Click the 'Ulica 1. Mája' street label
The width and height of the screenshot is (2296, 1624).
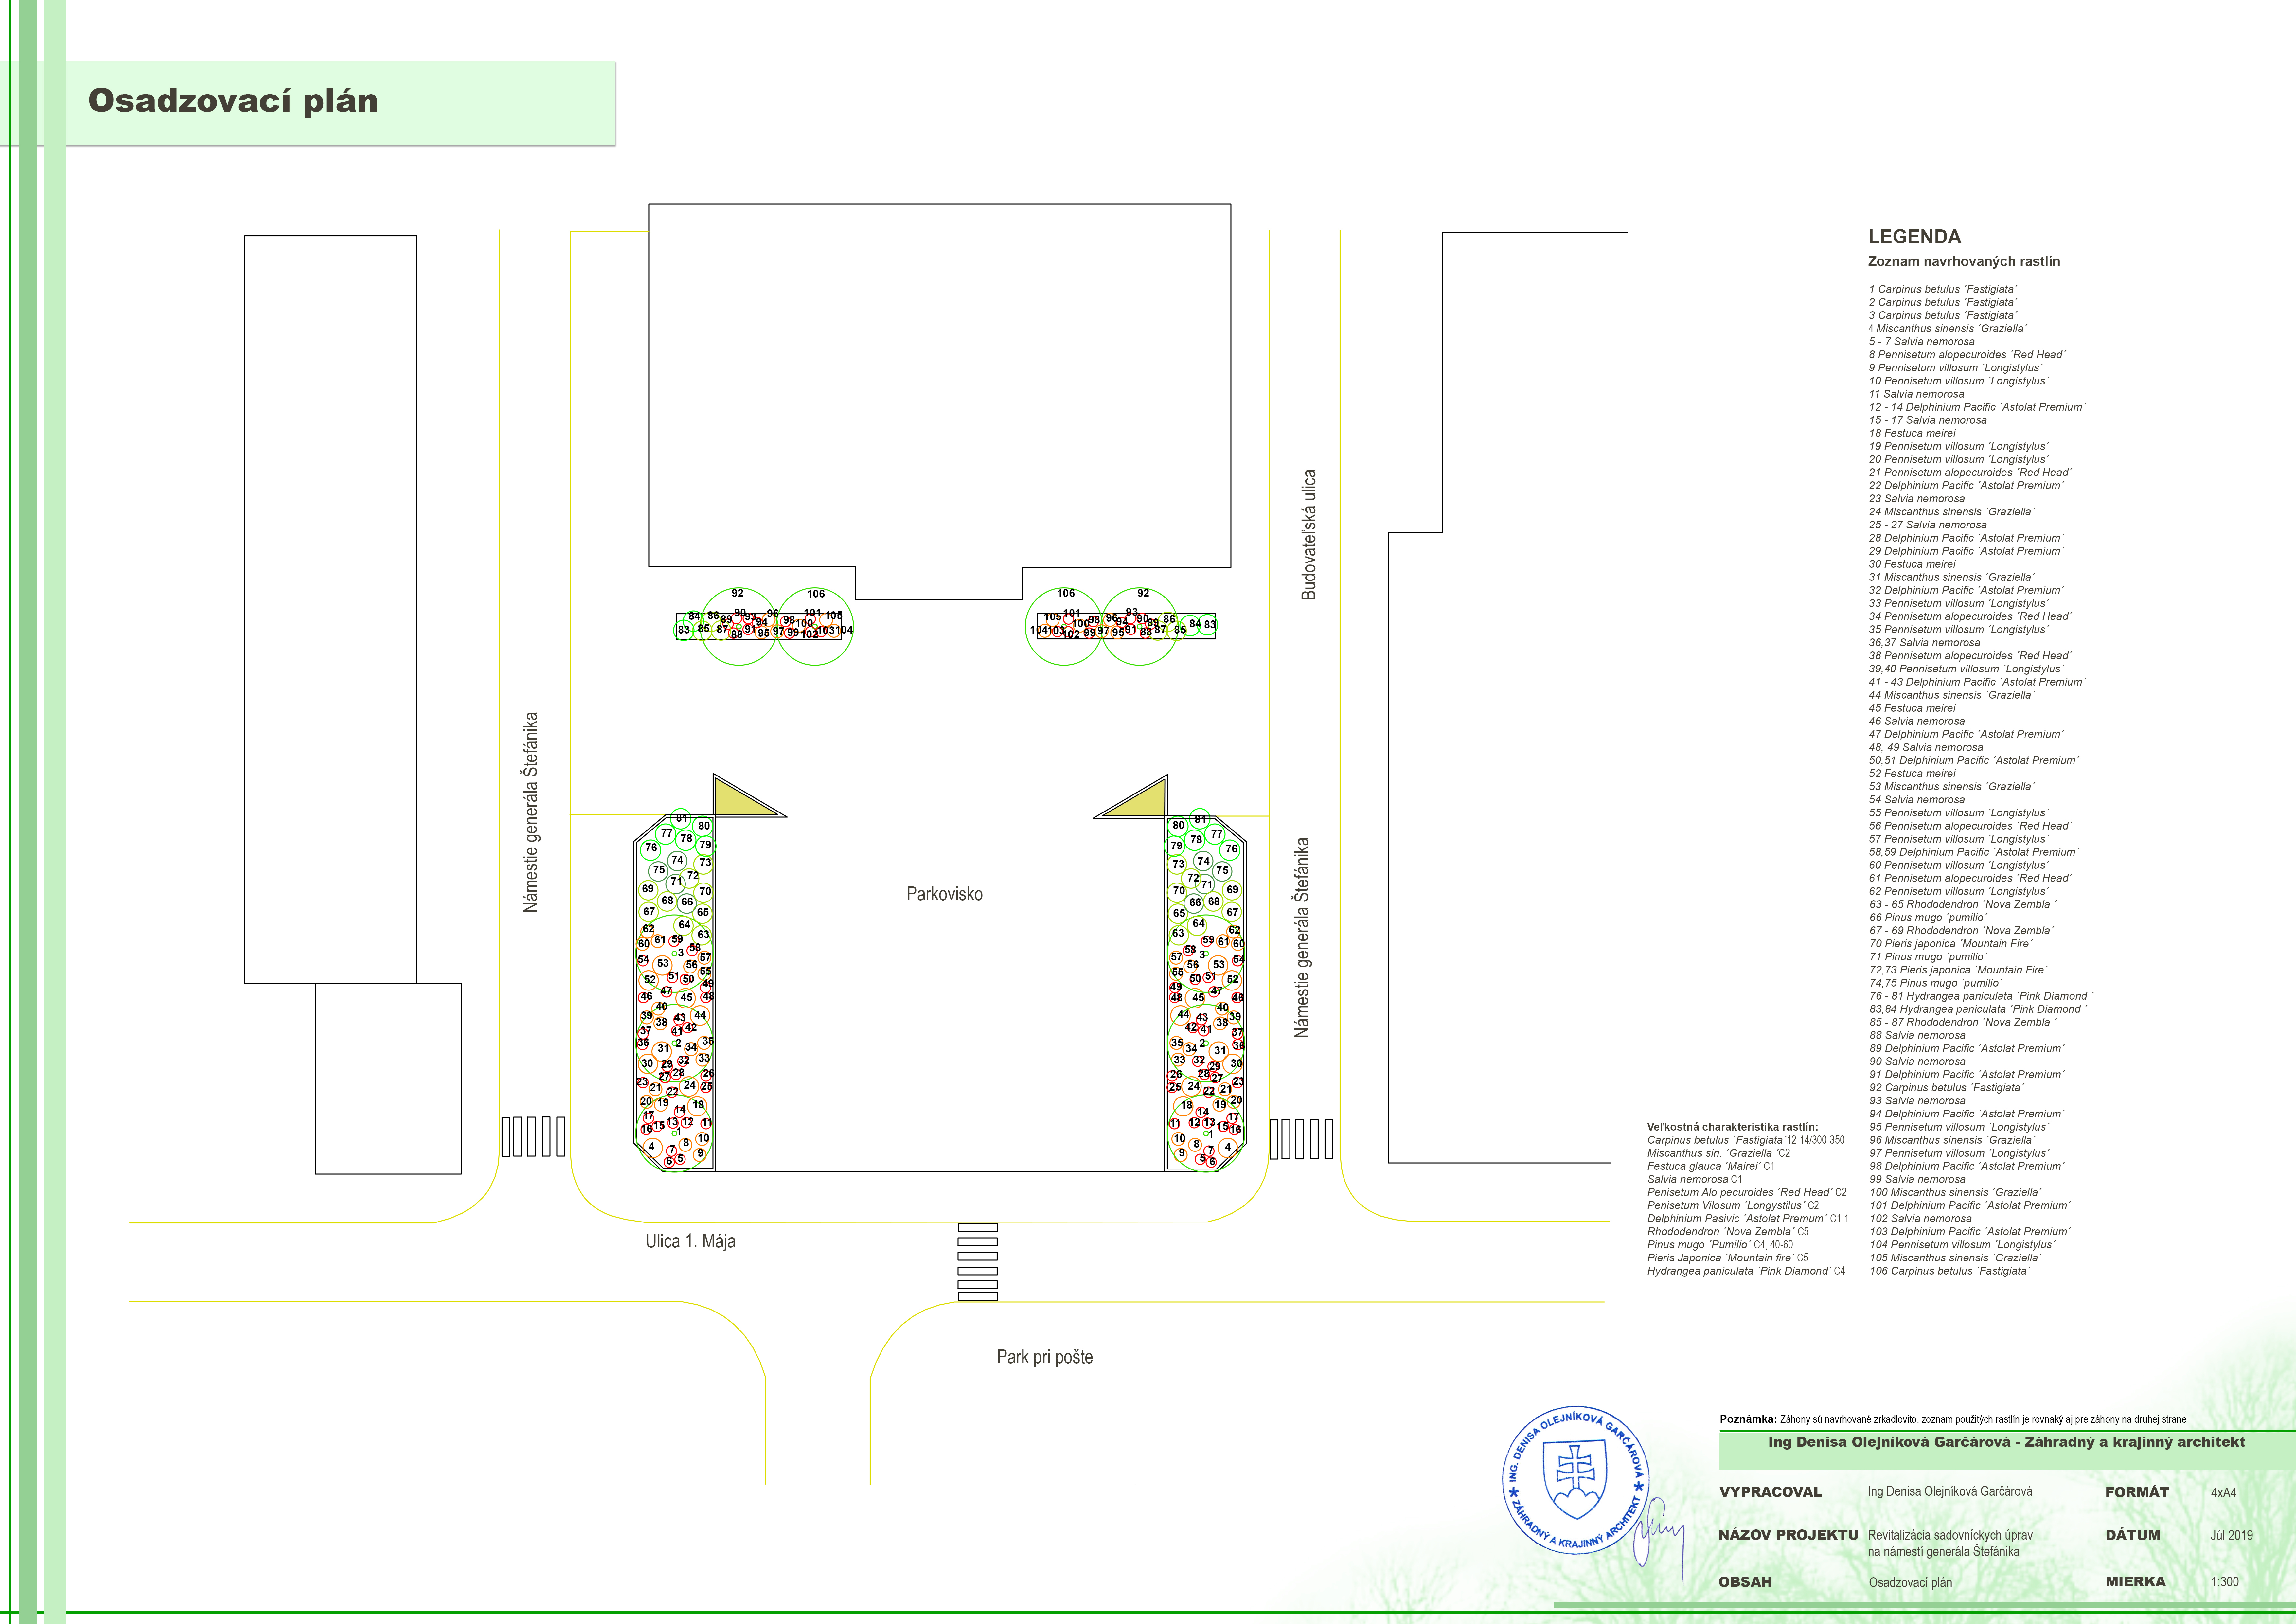[x=690, y=1241]
